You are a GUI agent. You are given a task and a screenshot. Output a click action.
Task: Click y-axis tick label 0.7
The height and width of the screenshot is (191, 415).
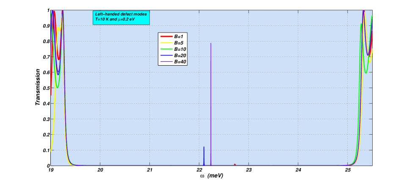46,57
